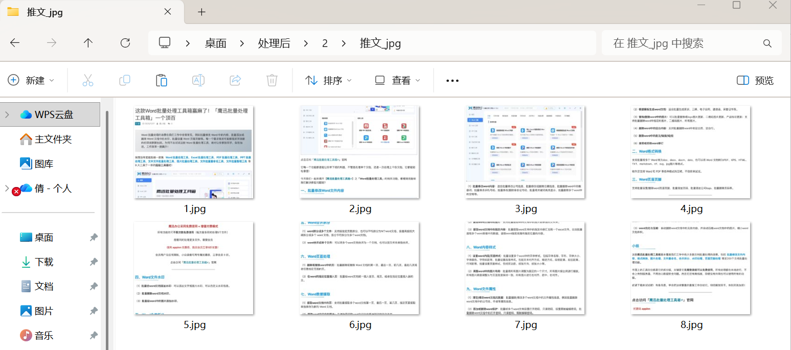Open the 查看 view options dropdown
The width and height of the screenshot is (791, 350).
(397, 80)
